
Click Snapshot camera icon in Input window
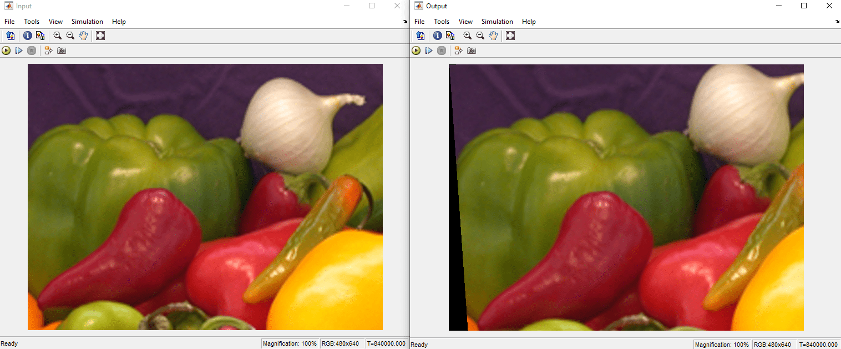[62, 50]
